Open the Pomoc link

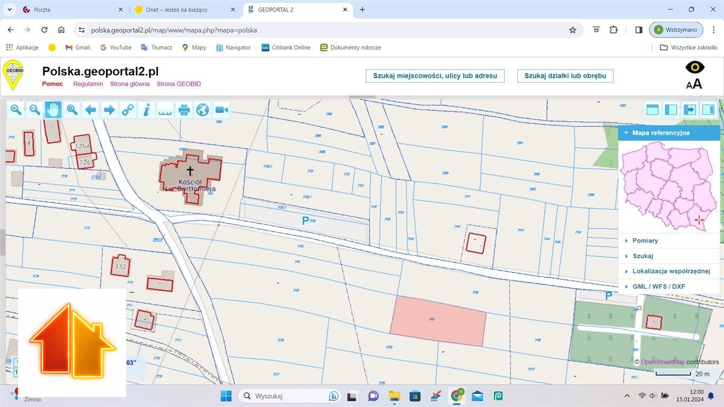(x=52, y=84)
